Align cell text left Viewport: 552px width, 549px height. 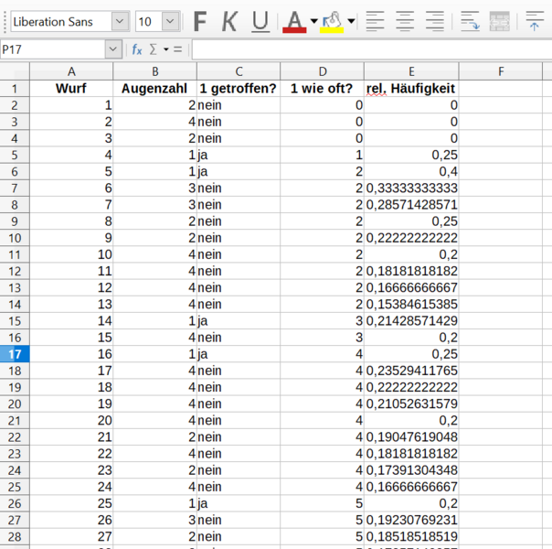(375, 21)
